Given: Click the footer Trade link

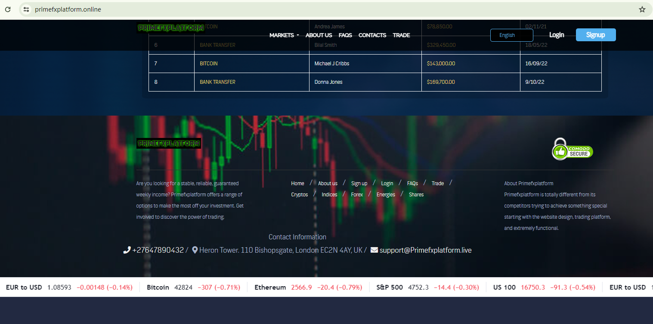Looking at the screenshot, I should tap(438, 183).
